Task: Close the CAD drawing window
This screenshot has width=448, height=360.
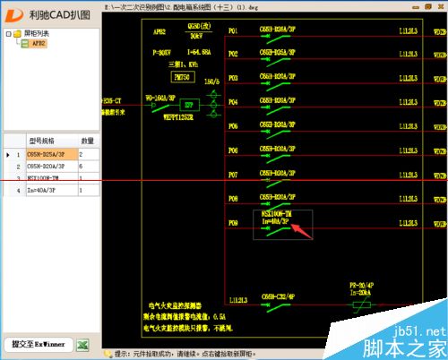Action: coord(441,6)
